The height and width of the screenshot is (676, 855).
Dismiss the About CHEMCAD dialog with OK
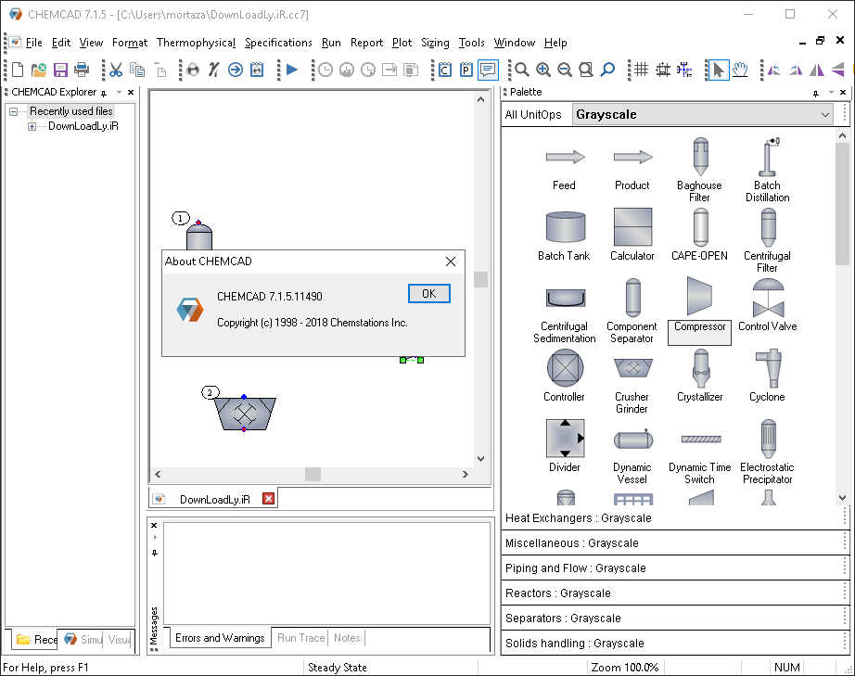[x=428, y=293]
